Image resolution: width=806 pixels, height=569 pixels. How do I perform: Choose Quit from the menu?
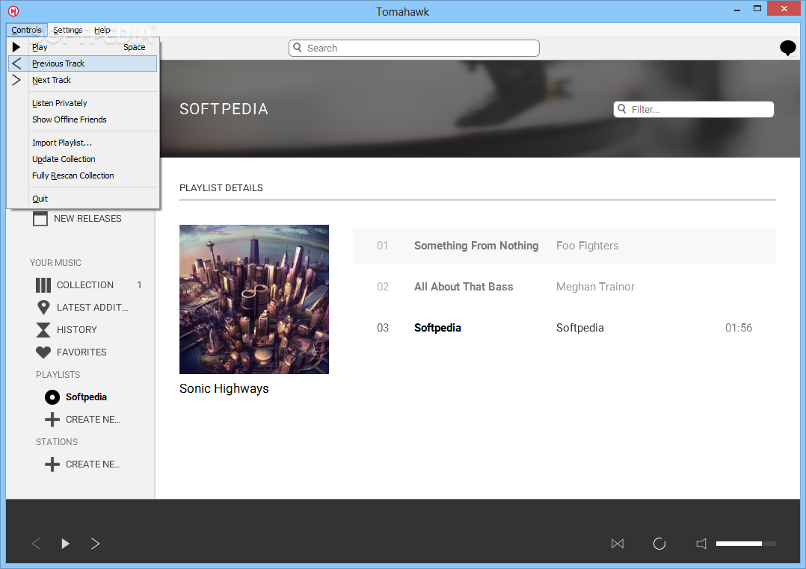click(x=83, y=199)
